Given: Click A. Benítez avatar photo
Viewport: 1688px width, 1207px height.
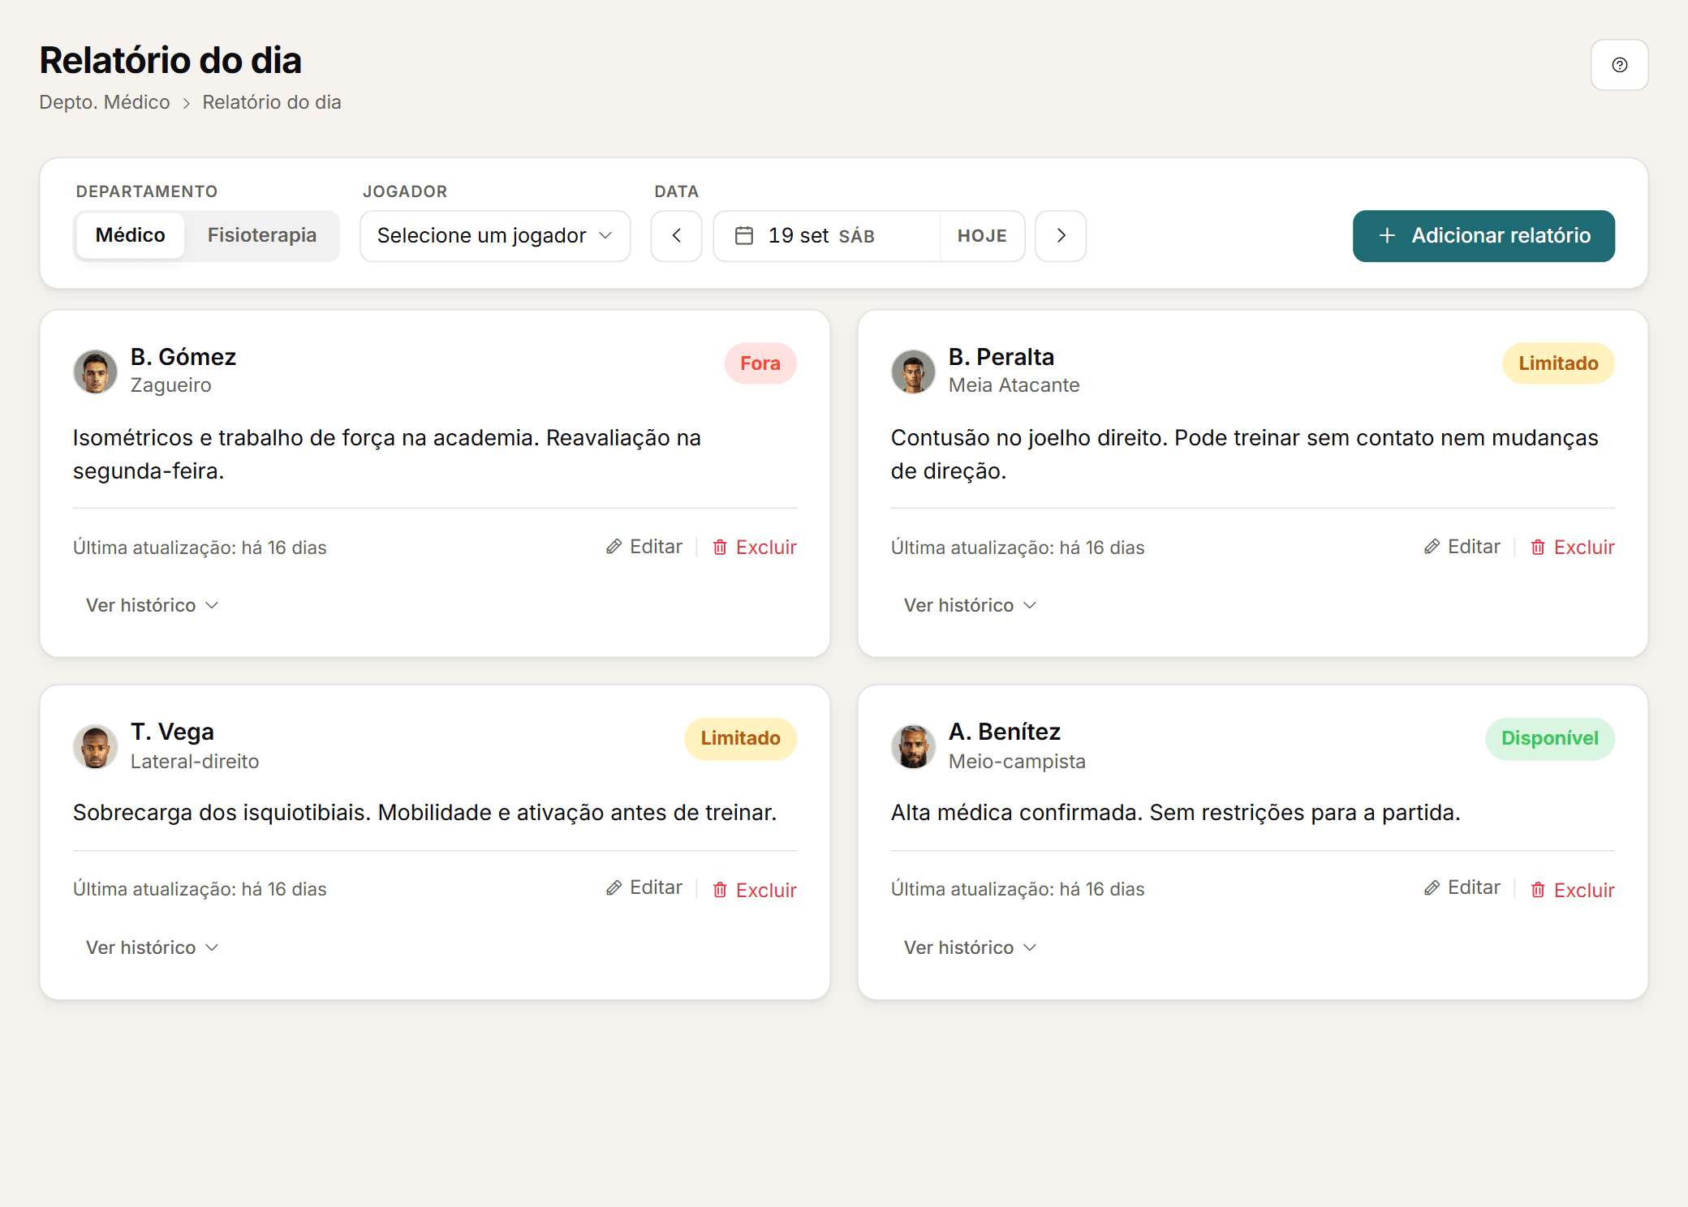Looking at the screenshot, I should 913,746.
